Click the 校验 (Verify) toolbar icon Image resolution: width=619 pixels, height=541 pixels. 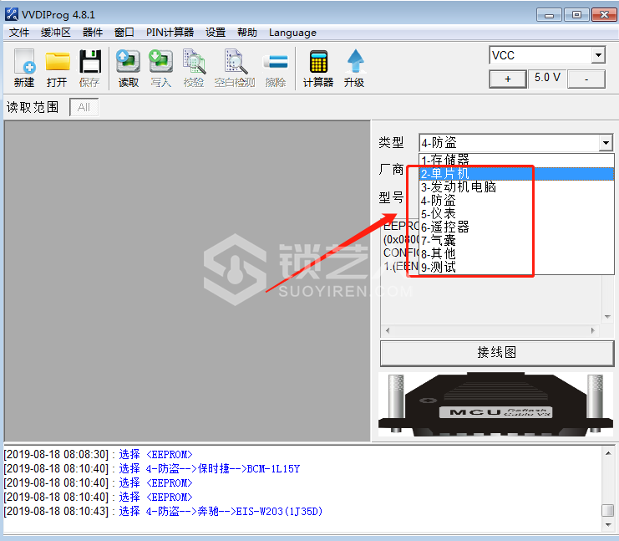coord(194,68)
